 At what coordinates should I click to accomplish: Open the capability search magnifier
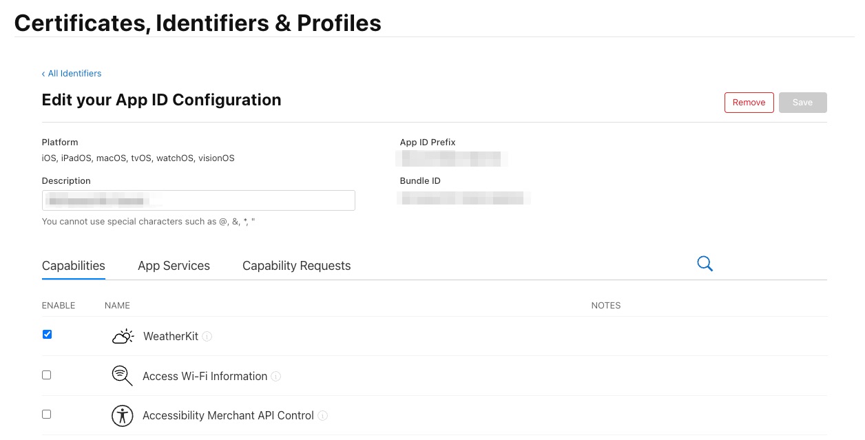[x=705, y=264]
